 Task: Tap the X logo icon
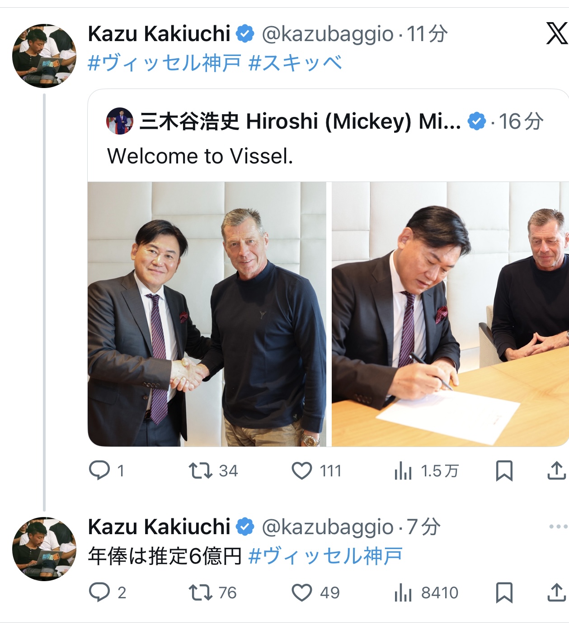tap(557, 33)
